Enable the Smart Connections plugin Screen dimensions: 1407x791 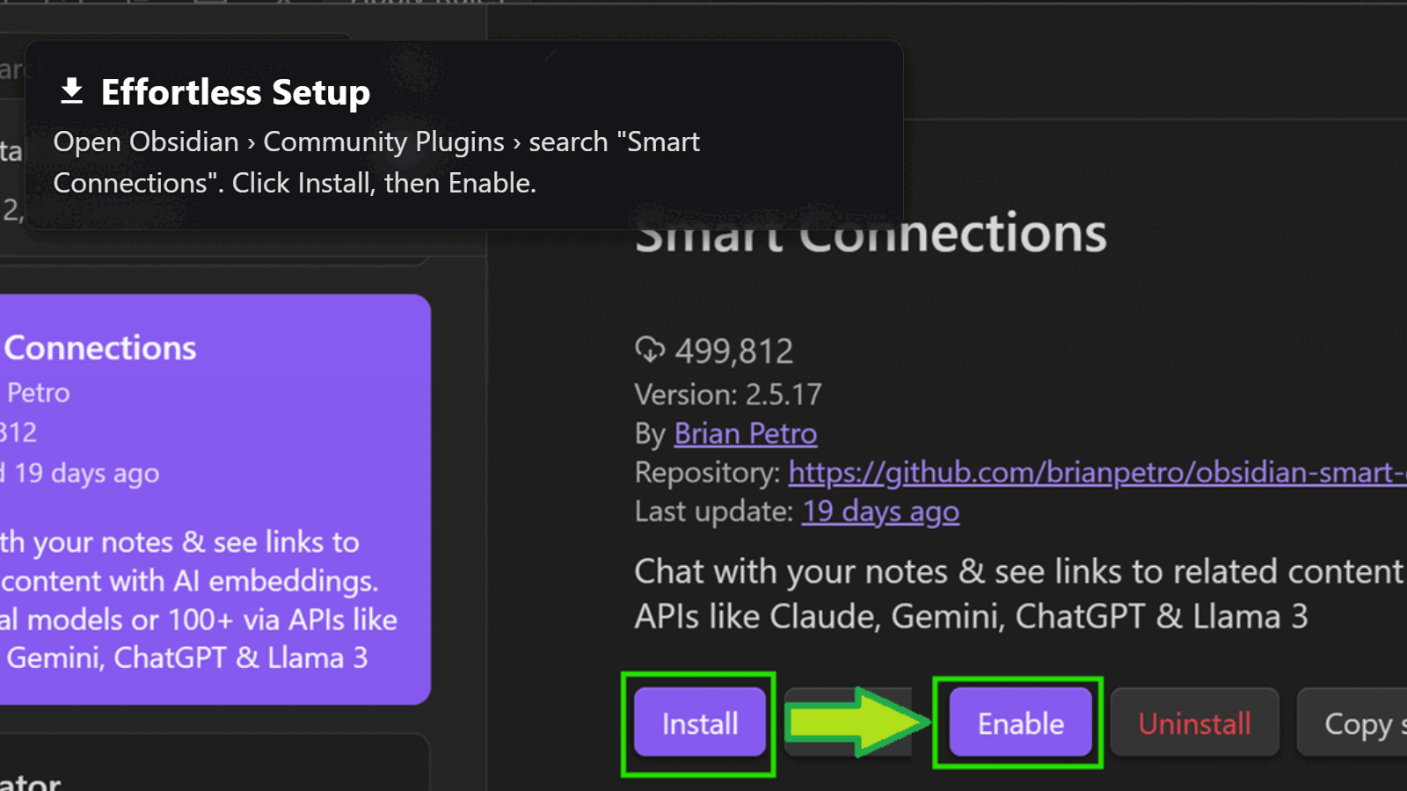pos(1018,722)
